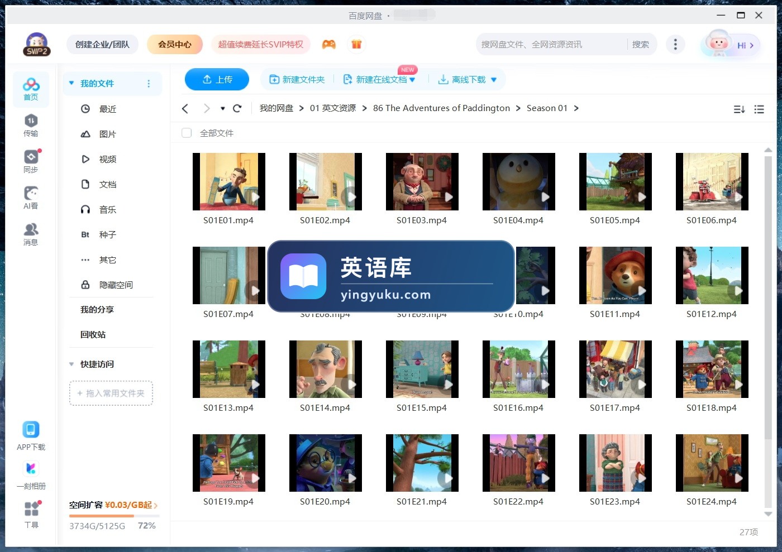Tick the 全部文件 select-all checkbox

click(187, 133)
